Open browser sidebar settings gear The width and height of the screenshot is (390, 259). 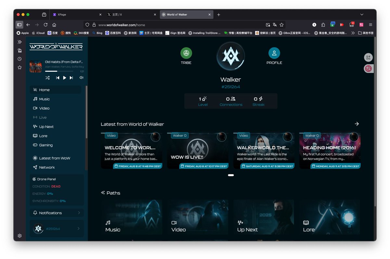coord(19,236)
